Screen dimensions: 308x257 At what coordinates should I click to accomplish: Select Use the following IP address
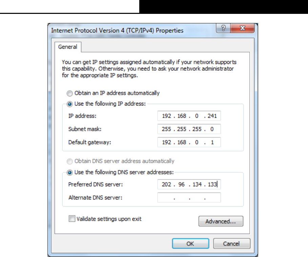70,104
